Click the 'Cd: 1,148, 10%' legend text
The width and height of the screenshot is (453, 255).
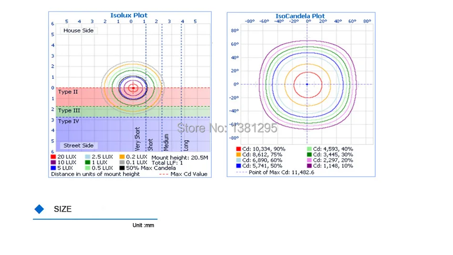tap(333, 166)
